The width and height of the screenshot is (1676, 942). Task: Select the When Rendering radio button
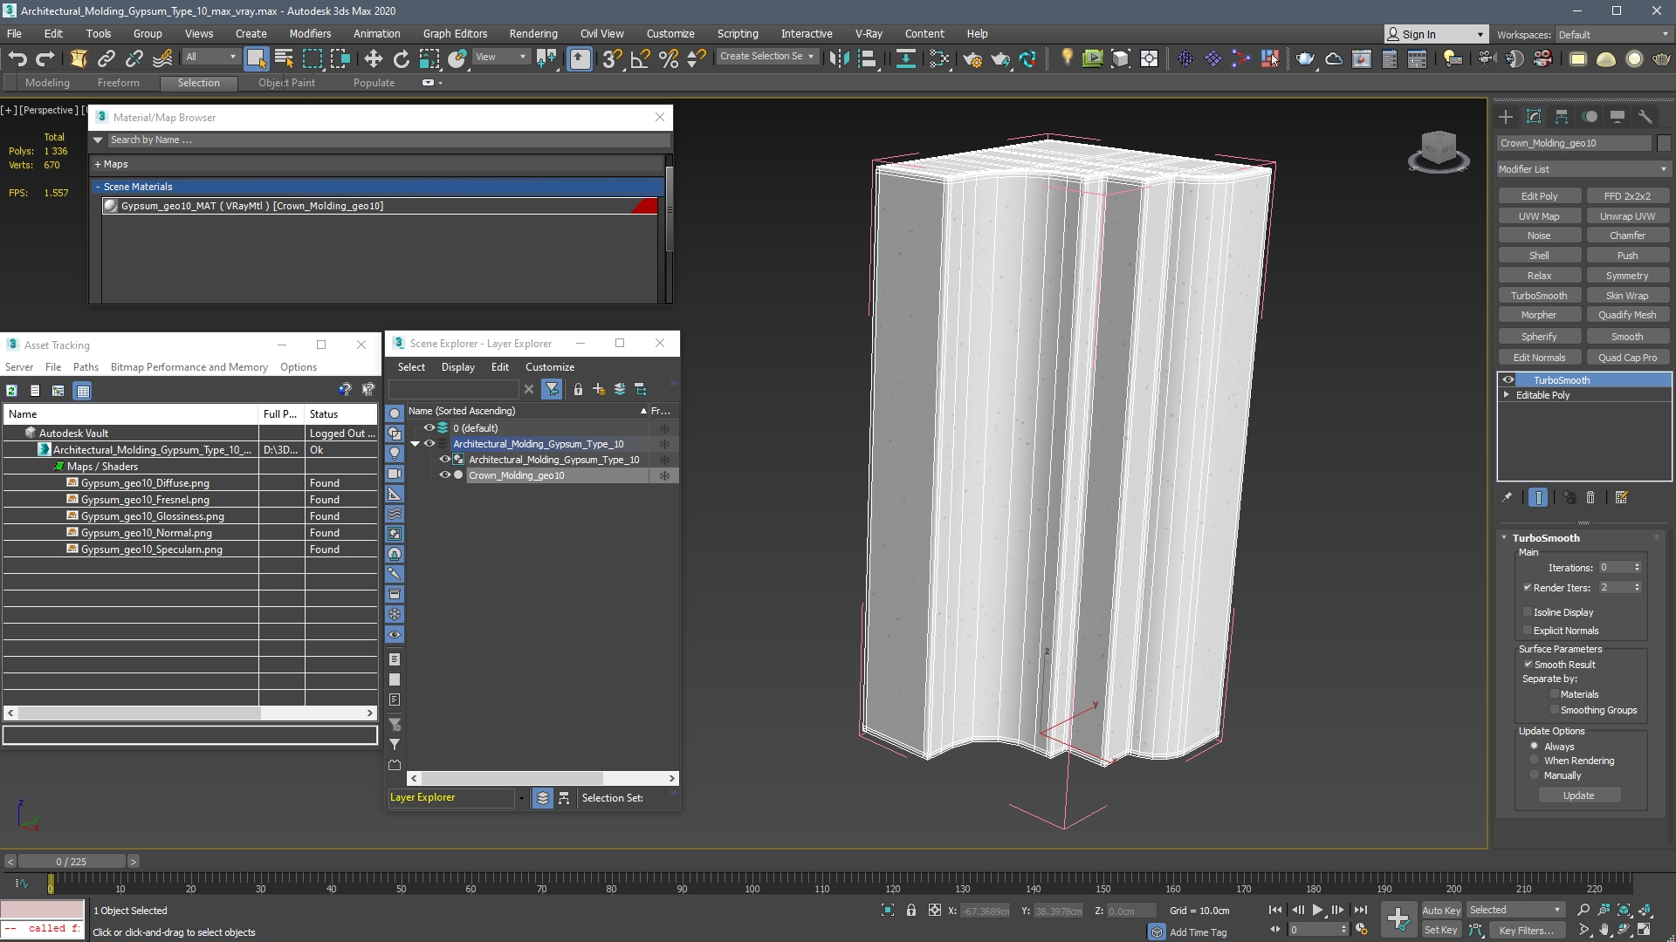[x=1535, y=760]
